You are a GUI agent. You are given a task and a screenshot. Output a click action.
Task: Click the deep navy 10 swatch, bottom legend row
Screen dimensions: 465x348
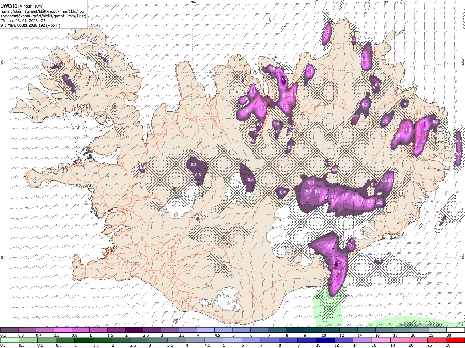coord(325,340)
